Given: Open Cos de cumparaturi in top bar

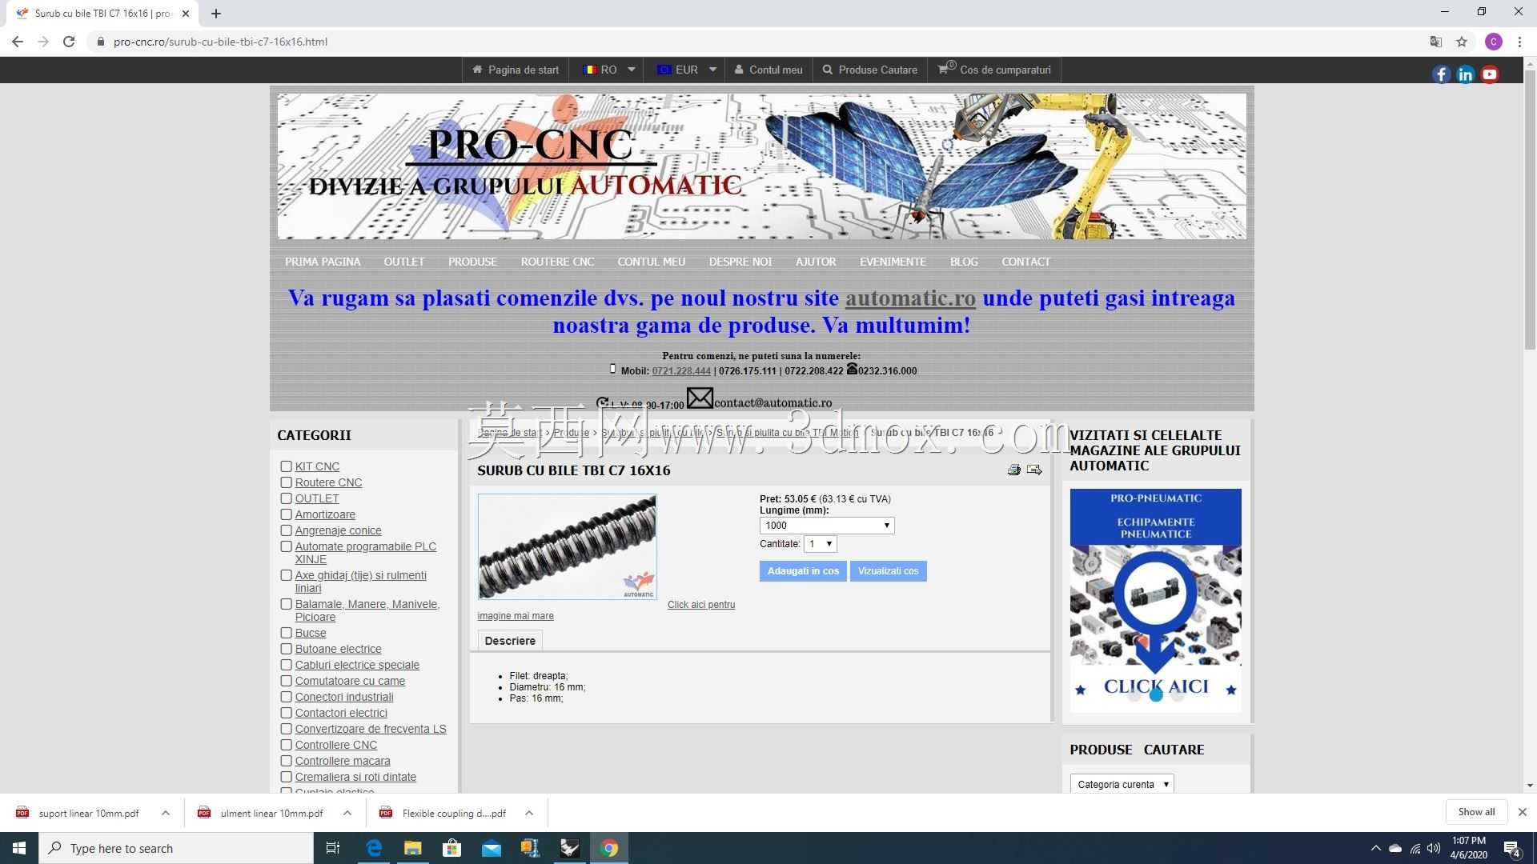Looking at the screenshot, I should pos(995,70).
